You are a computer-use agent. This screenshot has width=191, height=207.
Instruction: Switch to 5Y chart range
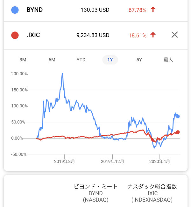(x=139, y=60)
